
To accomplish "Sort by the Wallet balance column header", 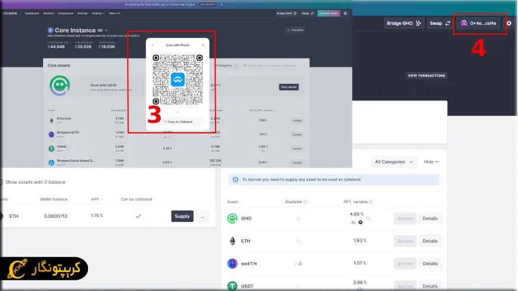I will point(54,199).
